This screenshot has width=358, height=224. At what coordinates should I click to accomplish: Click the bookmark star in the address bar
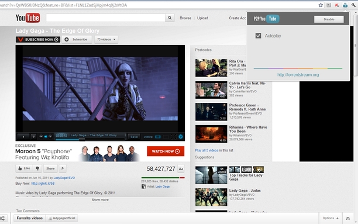point(321,5)
